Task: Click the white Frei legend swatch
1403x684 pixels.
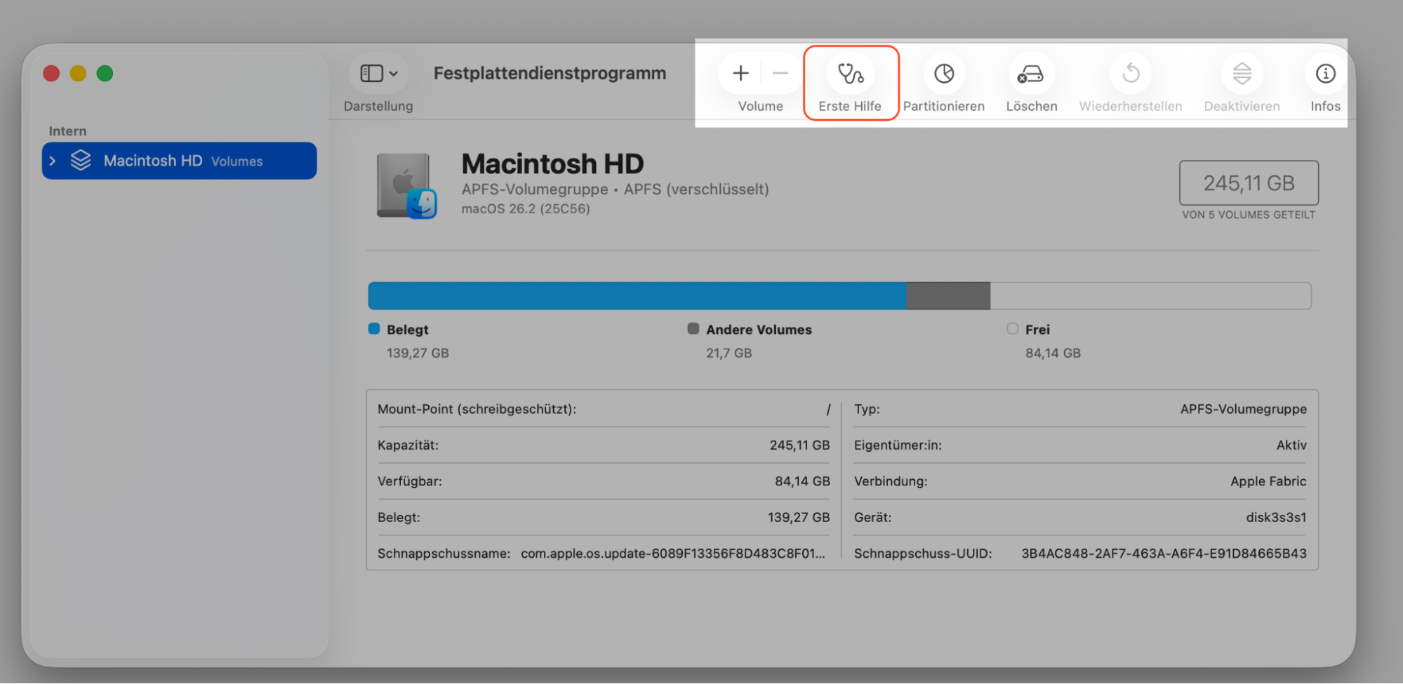Action: (x=1012, y=328)
